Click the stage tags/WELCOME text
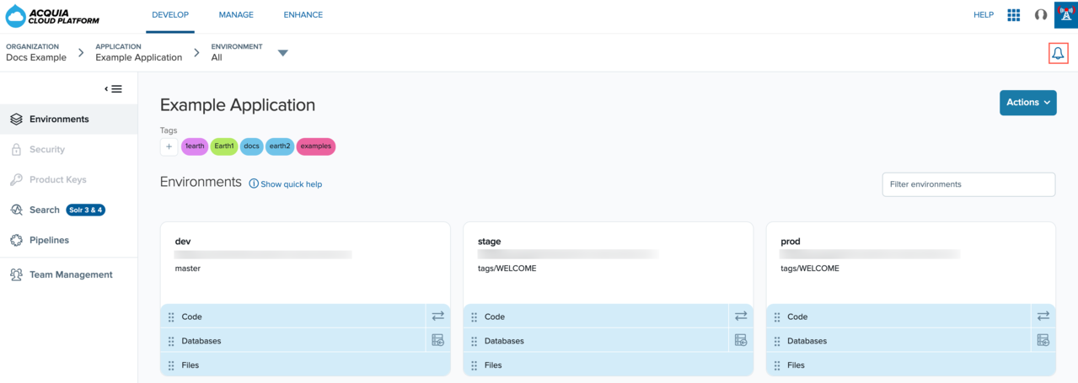 (507, 269)
